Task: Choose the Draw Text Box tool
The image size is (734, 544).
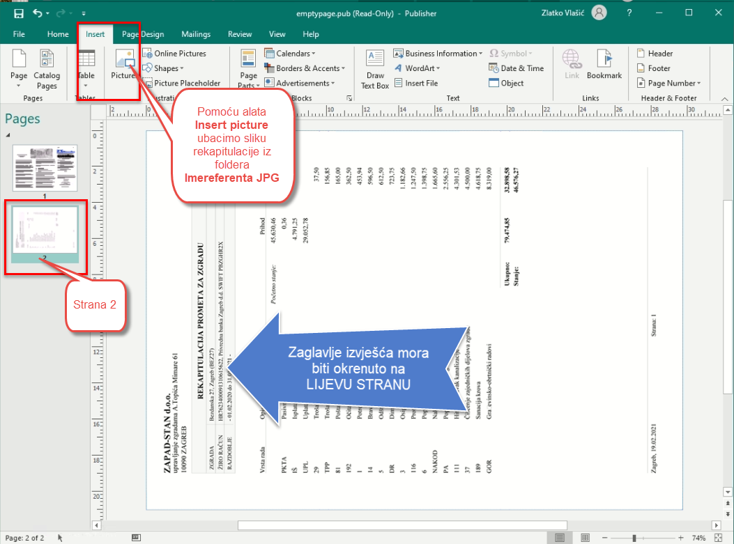Action: 375,69
